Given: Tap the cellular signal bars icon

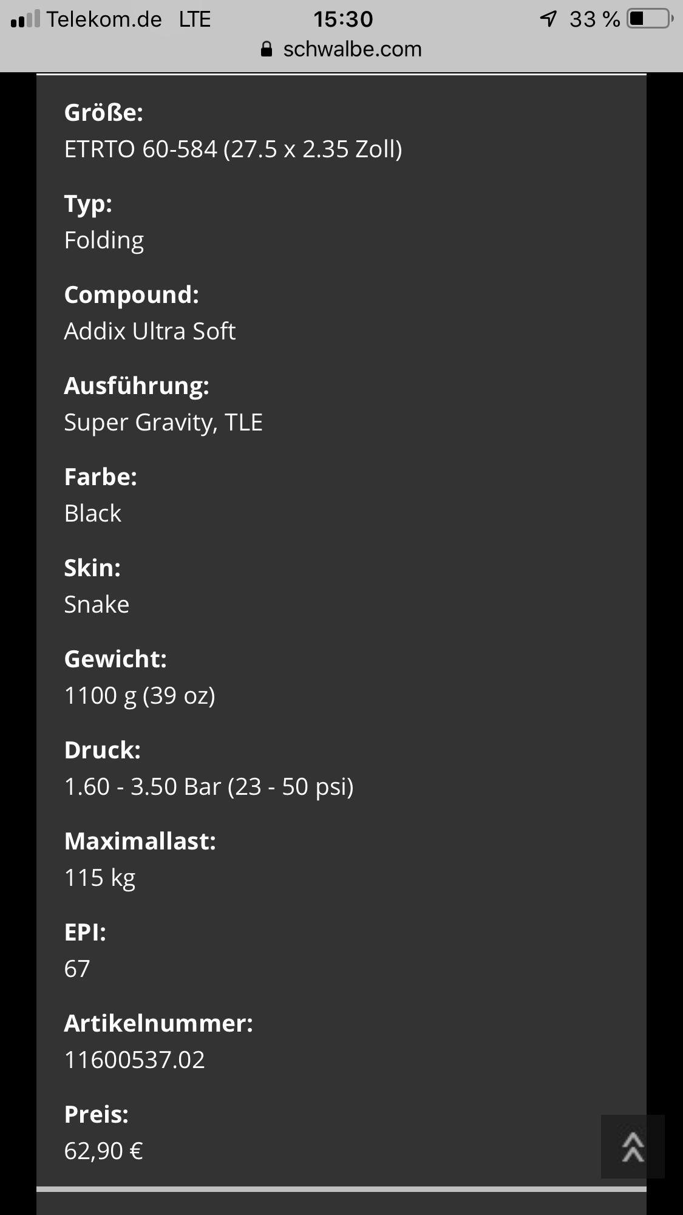Looking at the screenshot, I should click(25, 19).
